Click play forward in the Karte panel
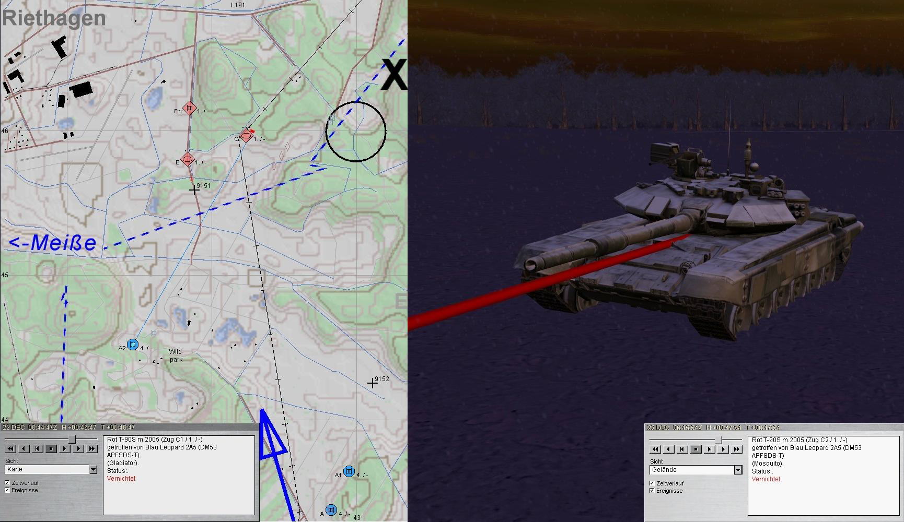Image resolution: width=904 pixels, height=522 pixels. (x=78, y=448)
